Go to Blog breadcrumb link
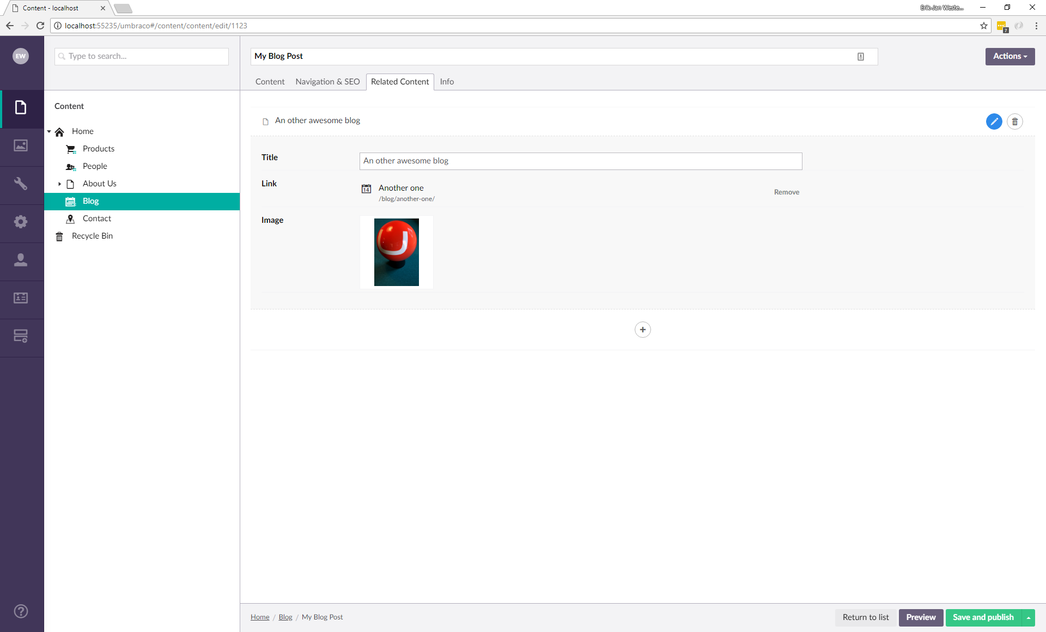 285,617
